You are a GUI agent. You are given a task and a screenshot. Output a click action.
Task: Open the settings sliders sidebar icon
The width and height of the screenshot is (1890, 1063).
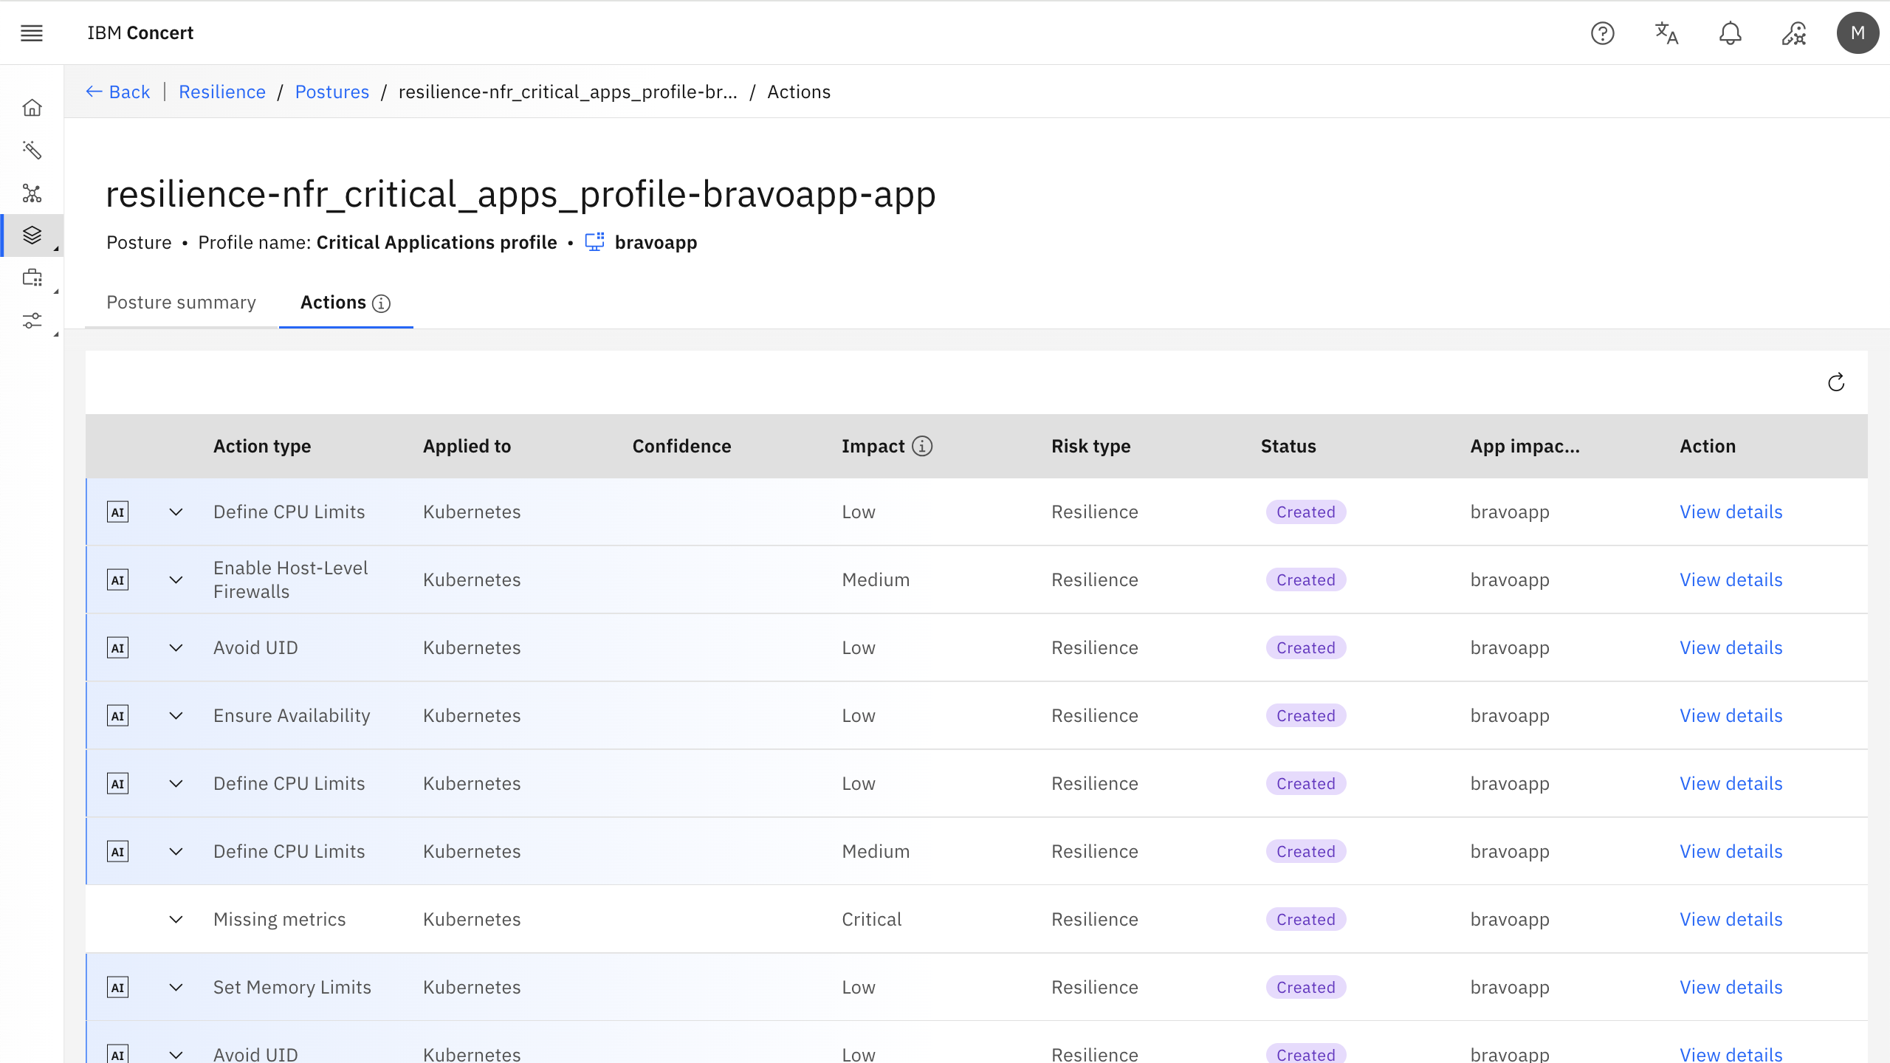click(32, 321)
